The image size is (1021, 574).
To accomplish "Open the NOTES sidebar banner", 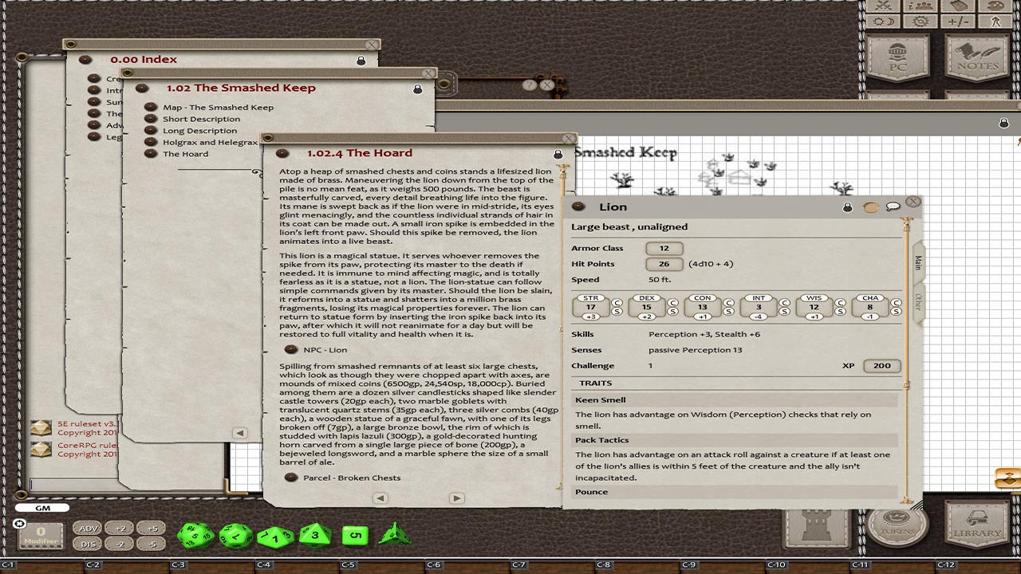I will pyautogui.click(x=977, y=57).
